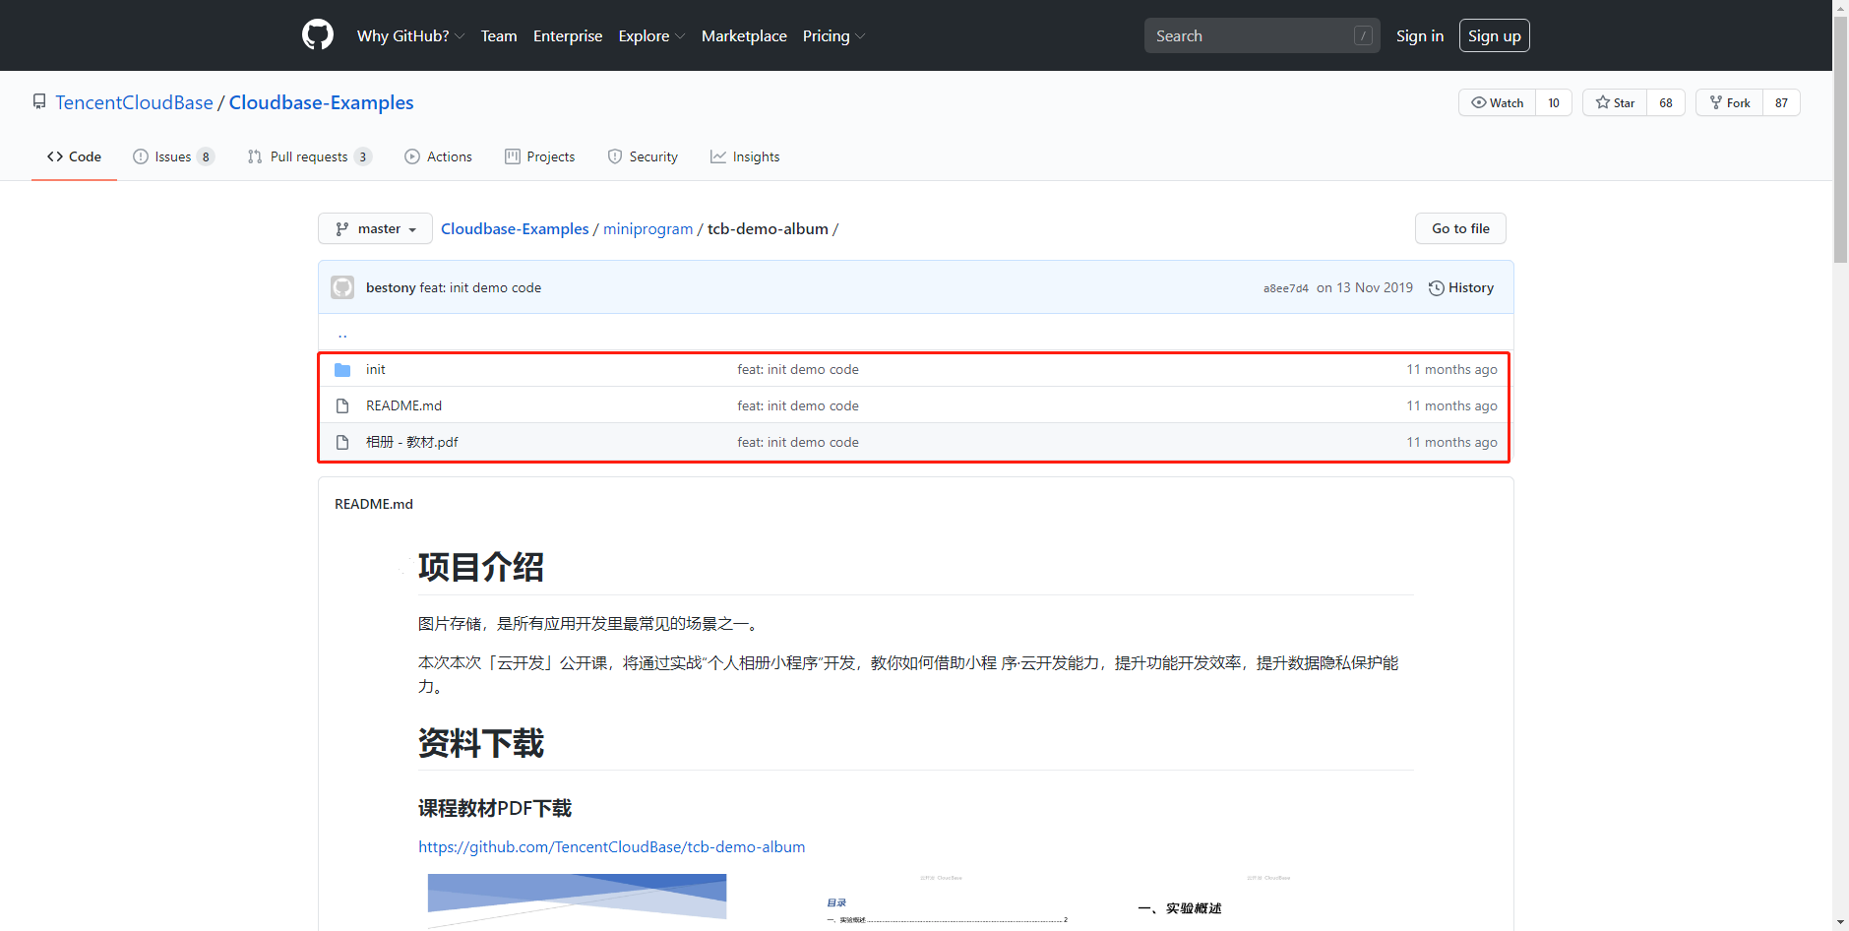Open the Actions tab

[438, 156]
